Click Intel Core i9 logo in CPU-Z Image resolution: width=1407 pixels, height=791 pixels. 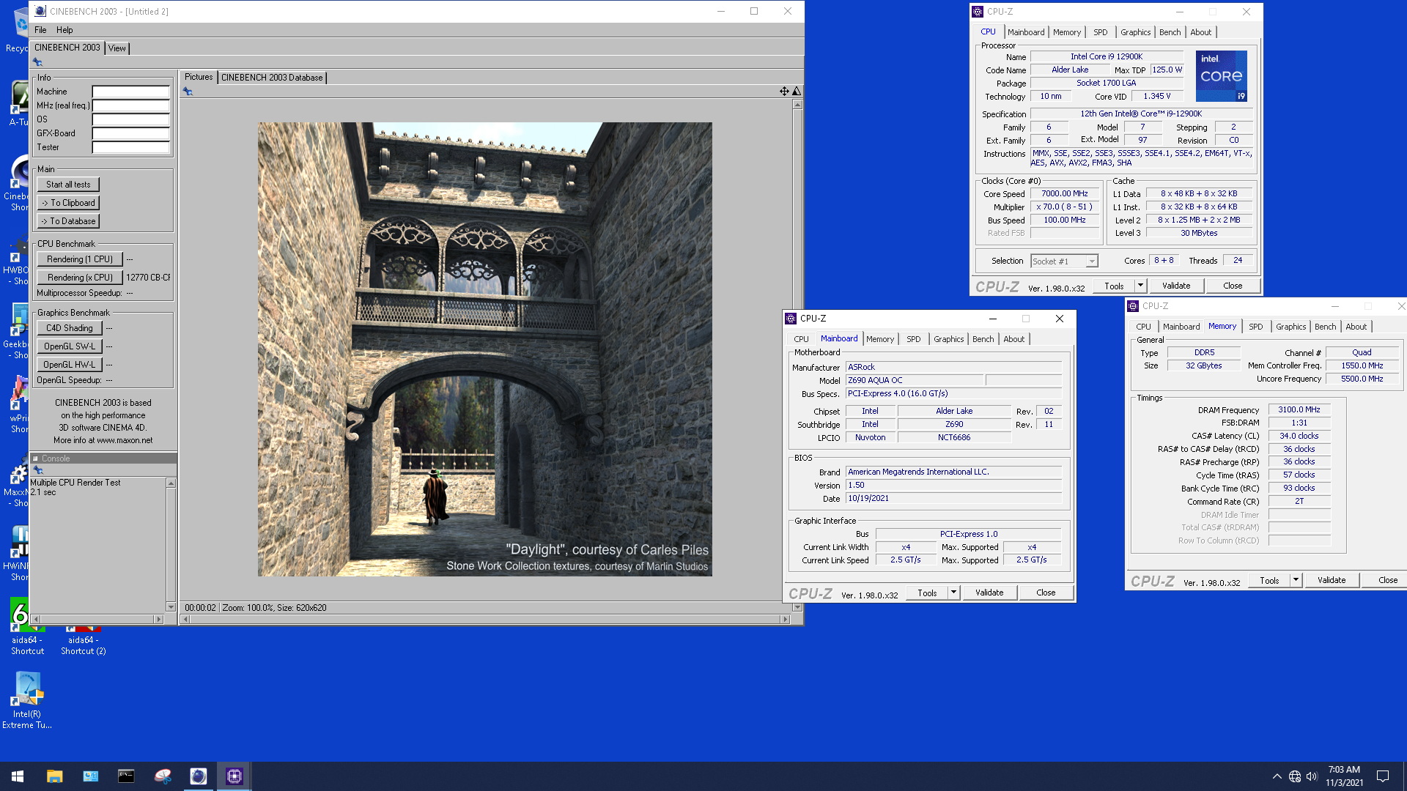(1221, 76)
